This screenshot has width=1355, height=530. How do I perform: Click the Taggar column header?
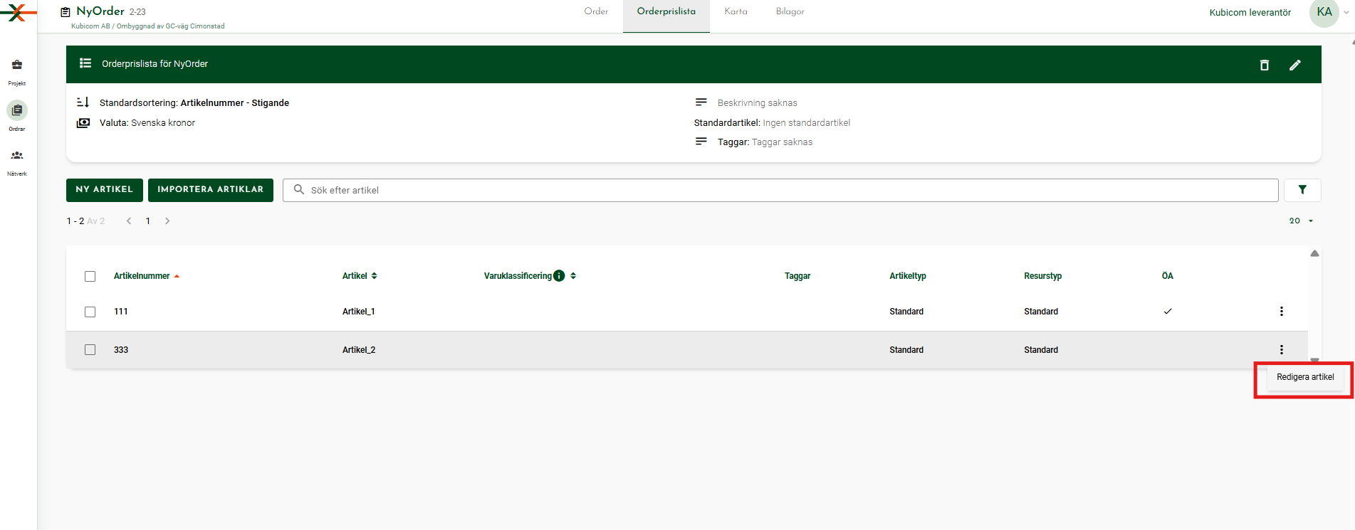pos(797,276)
